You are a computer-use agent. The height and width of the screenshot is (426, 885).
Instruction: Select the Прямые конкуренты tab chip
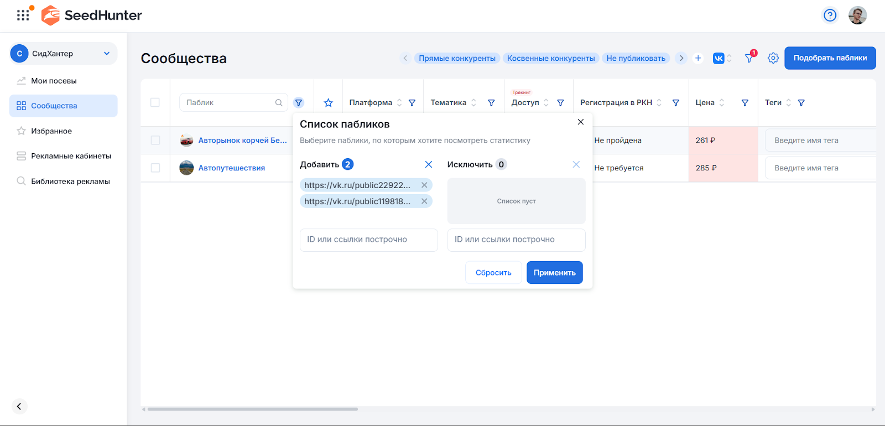tap(457, 58)
